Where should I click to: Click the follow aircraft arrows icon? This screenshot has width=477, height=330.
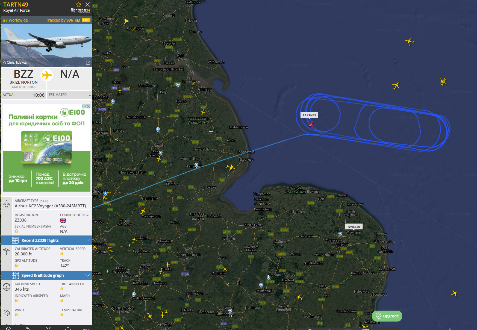click(x=49, y=328)
